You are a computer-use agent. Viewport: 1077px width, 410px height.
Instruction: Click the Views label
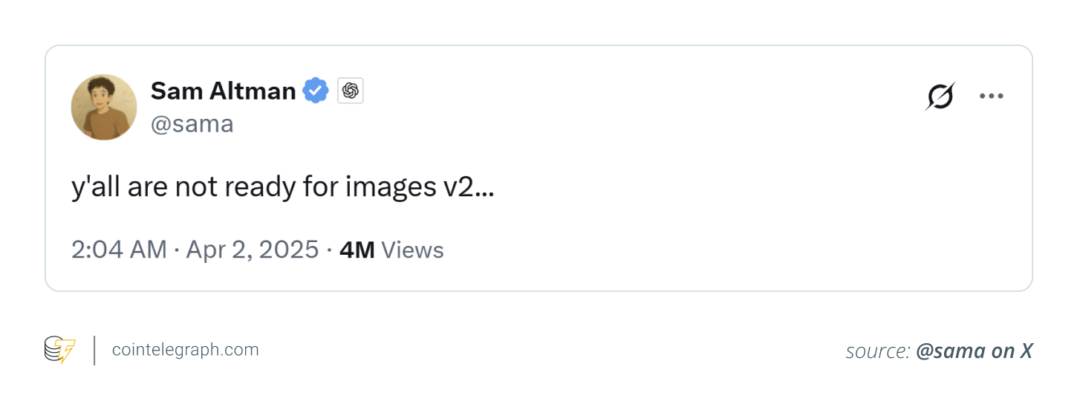(x=412, y=250)
